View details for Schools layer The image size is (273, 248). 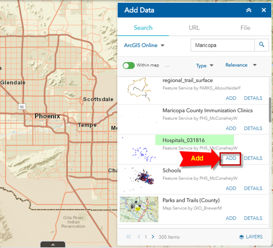pyautogui.click(x=253, y=188)
